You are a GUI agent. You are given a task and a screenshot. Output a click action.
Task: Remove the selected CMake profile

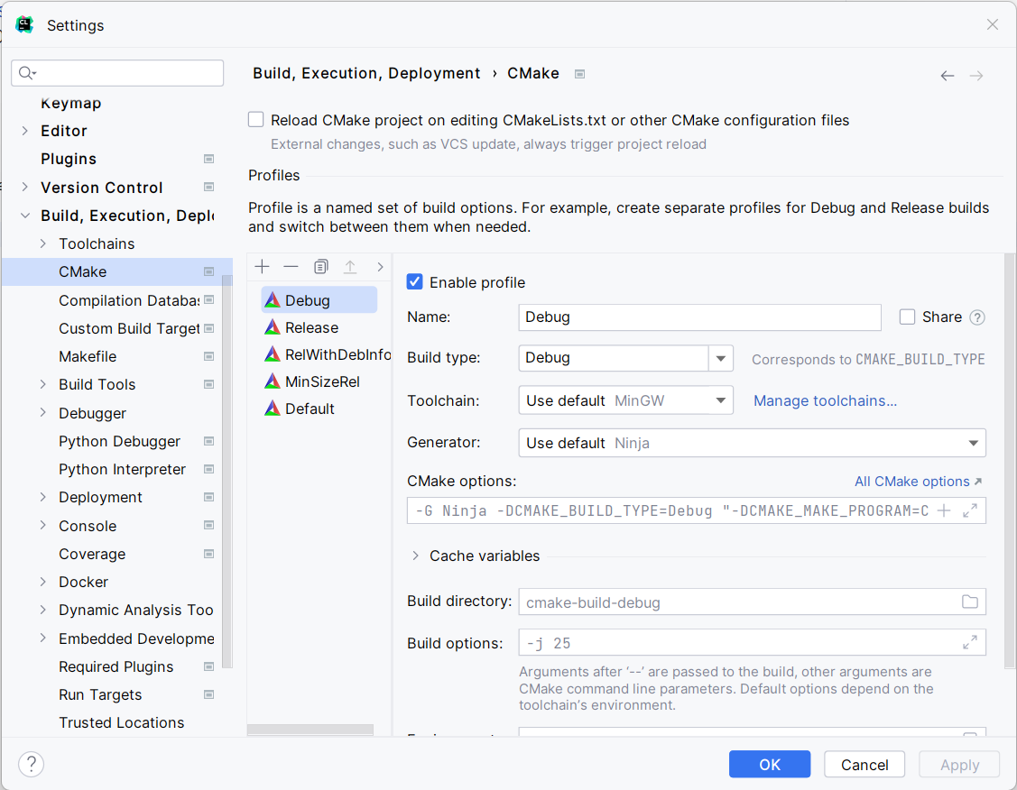tap(291, 266)
